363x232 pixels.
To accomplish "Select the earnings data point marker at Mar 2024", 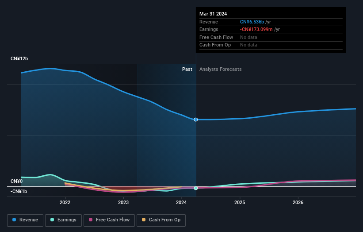I will click(196, 188).
